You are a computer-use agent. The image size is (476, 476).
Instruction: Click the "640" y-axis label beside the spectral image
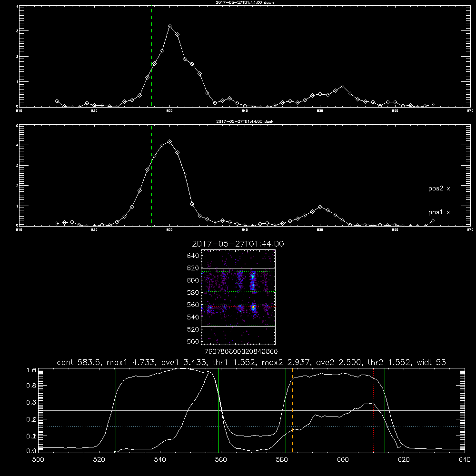point(193,256)
